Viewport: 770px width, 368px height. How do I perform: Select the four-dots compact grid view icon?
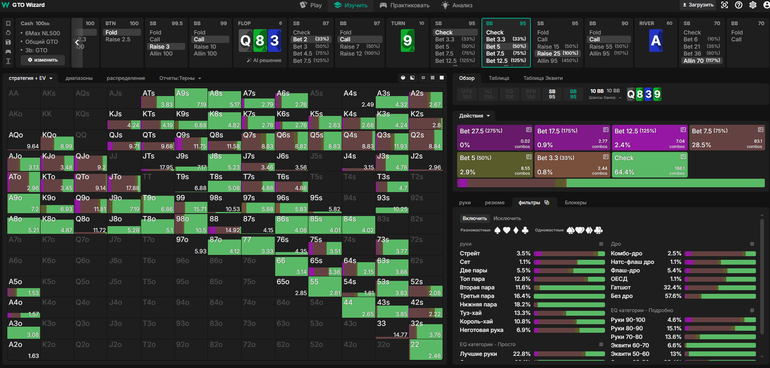(x=423, y=78)
